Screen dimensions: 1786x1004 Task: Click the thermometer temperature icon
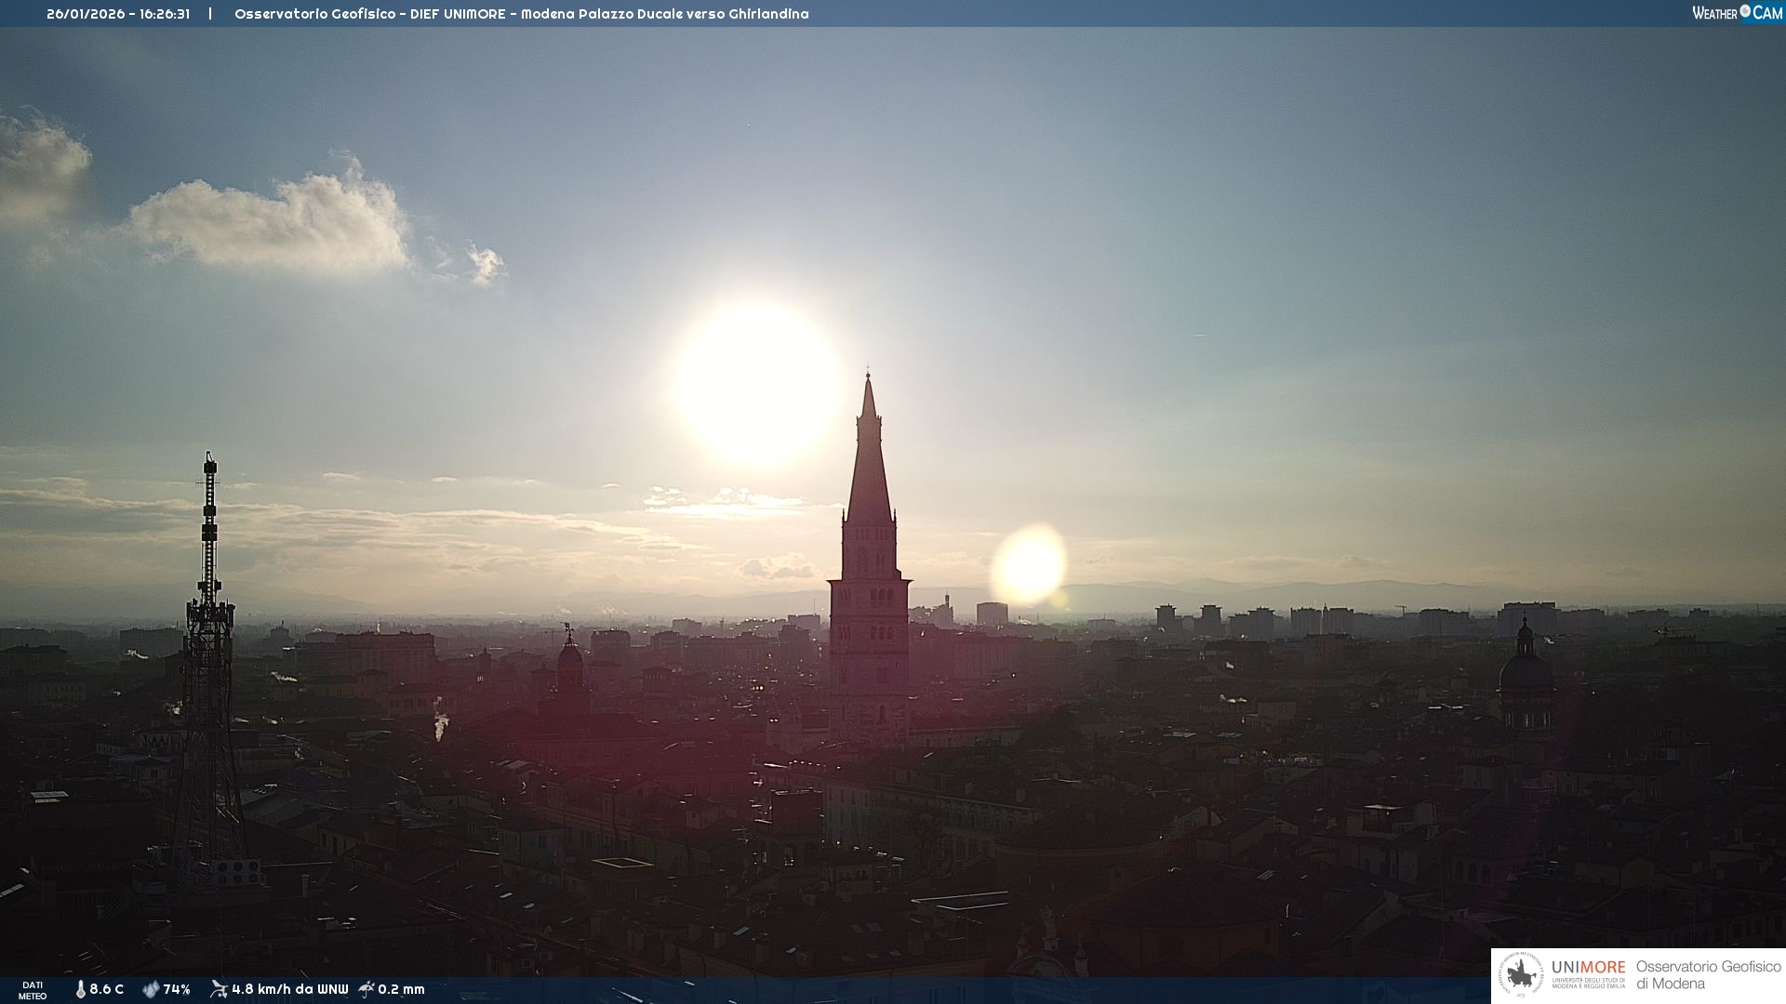click(x=81, y=989)
